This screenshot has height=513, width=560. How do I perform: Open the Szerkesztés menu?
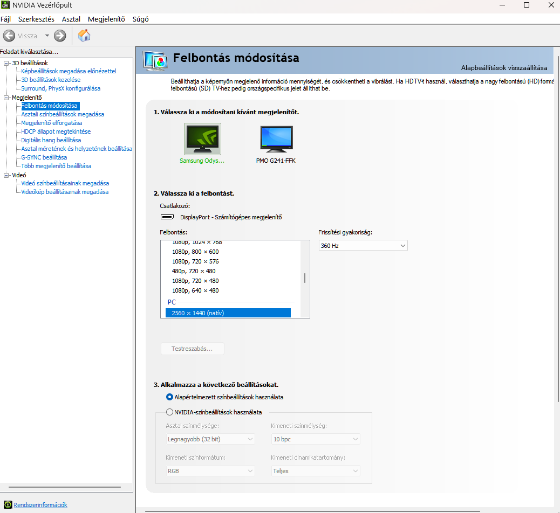click(37, 19)
